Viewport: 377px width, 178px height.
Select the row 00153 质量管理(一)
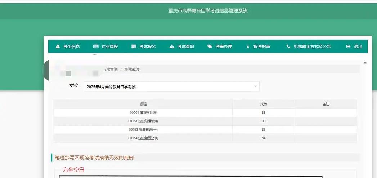[205, 130]
